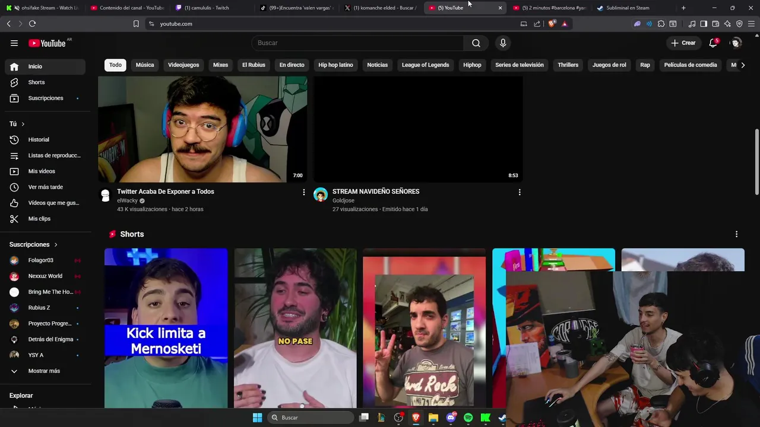Play Twitter Acaba De Exponer a Todos thumbnail
Screen dimensions: 760x427
(202, 129)
